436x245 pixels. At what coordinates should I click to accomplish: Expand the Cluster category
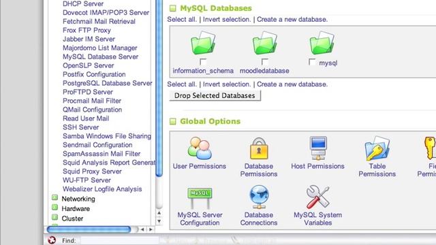tap(54, 217)
